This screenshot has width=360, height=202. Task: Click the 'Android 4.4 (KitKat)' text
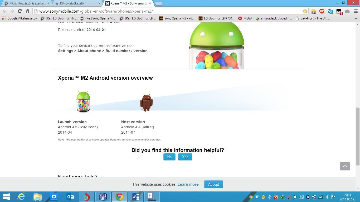point(138,127)
